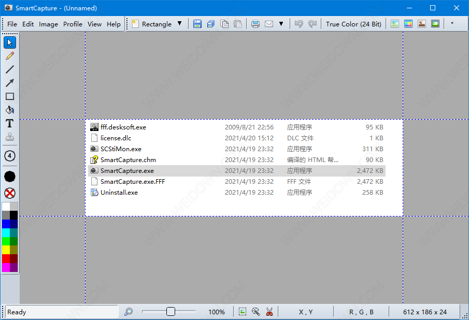Open the Edit menu
Viewport: 469px width, 320px height.
tap(28, 24)
